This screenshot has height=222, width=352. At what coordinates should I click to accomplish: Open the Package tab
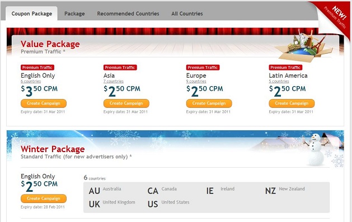[74, 13]
